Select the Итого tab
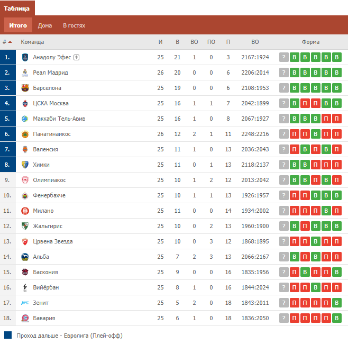 (x=18, y=25)
